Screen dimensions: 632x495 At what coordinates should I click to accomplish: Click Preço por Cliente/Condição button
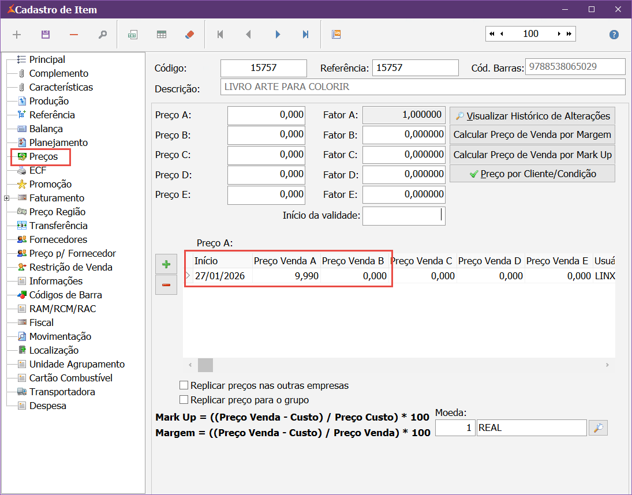[532, 174]
